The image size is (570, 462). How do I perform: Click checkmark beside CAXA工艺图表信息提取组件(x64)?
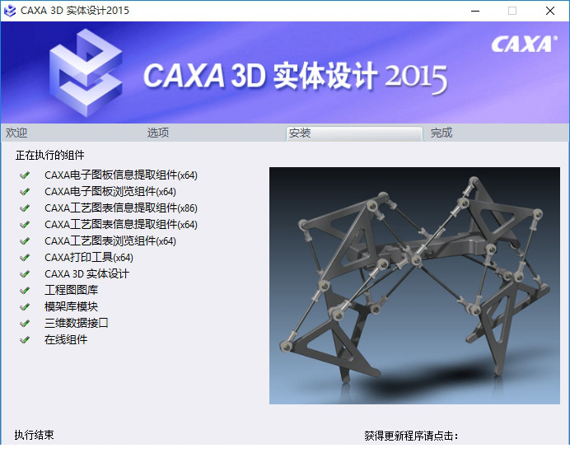point(25,225)
